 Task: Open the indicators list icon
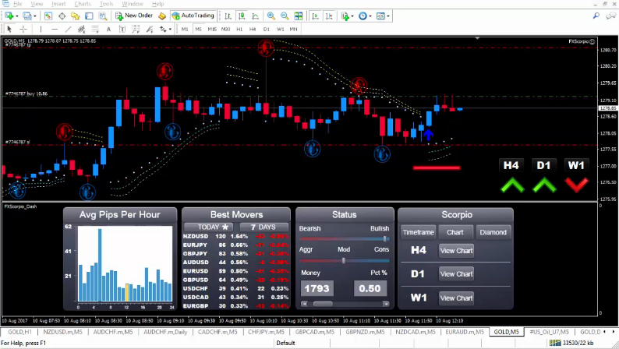(345, 16)
